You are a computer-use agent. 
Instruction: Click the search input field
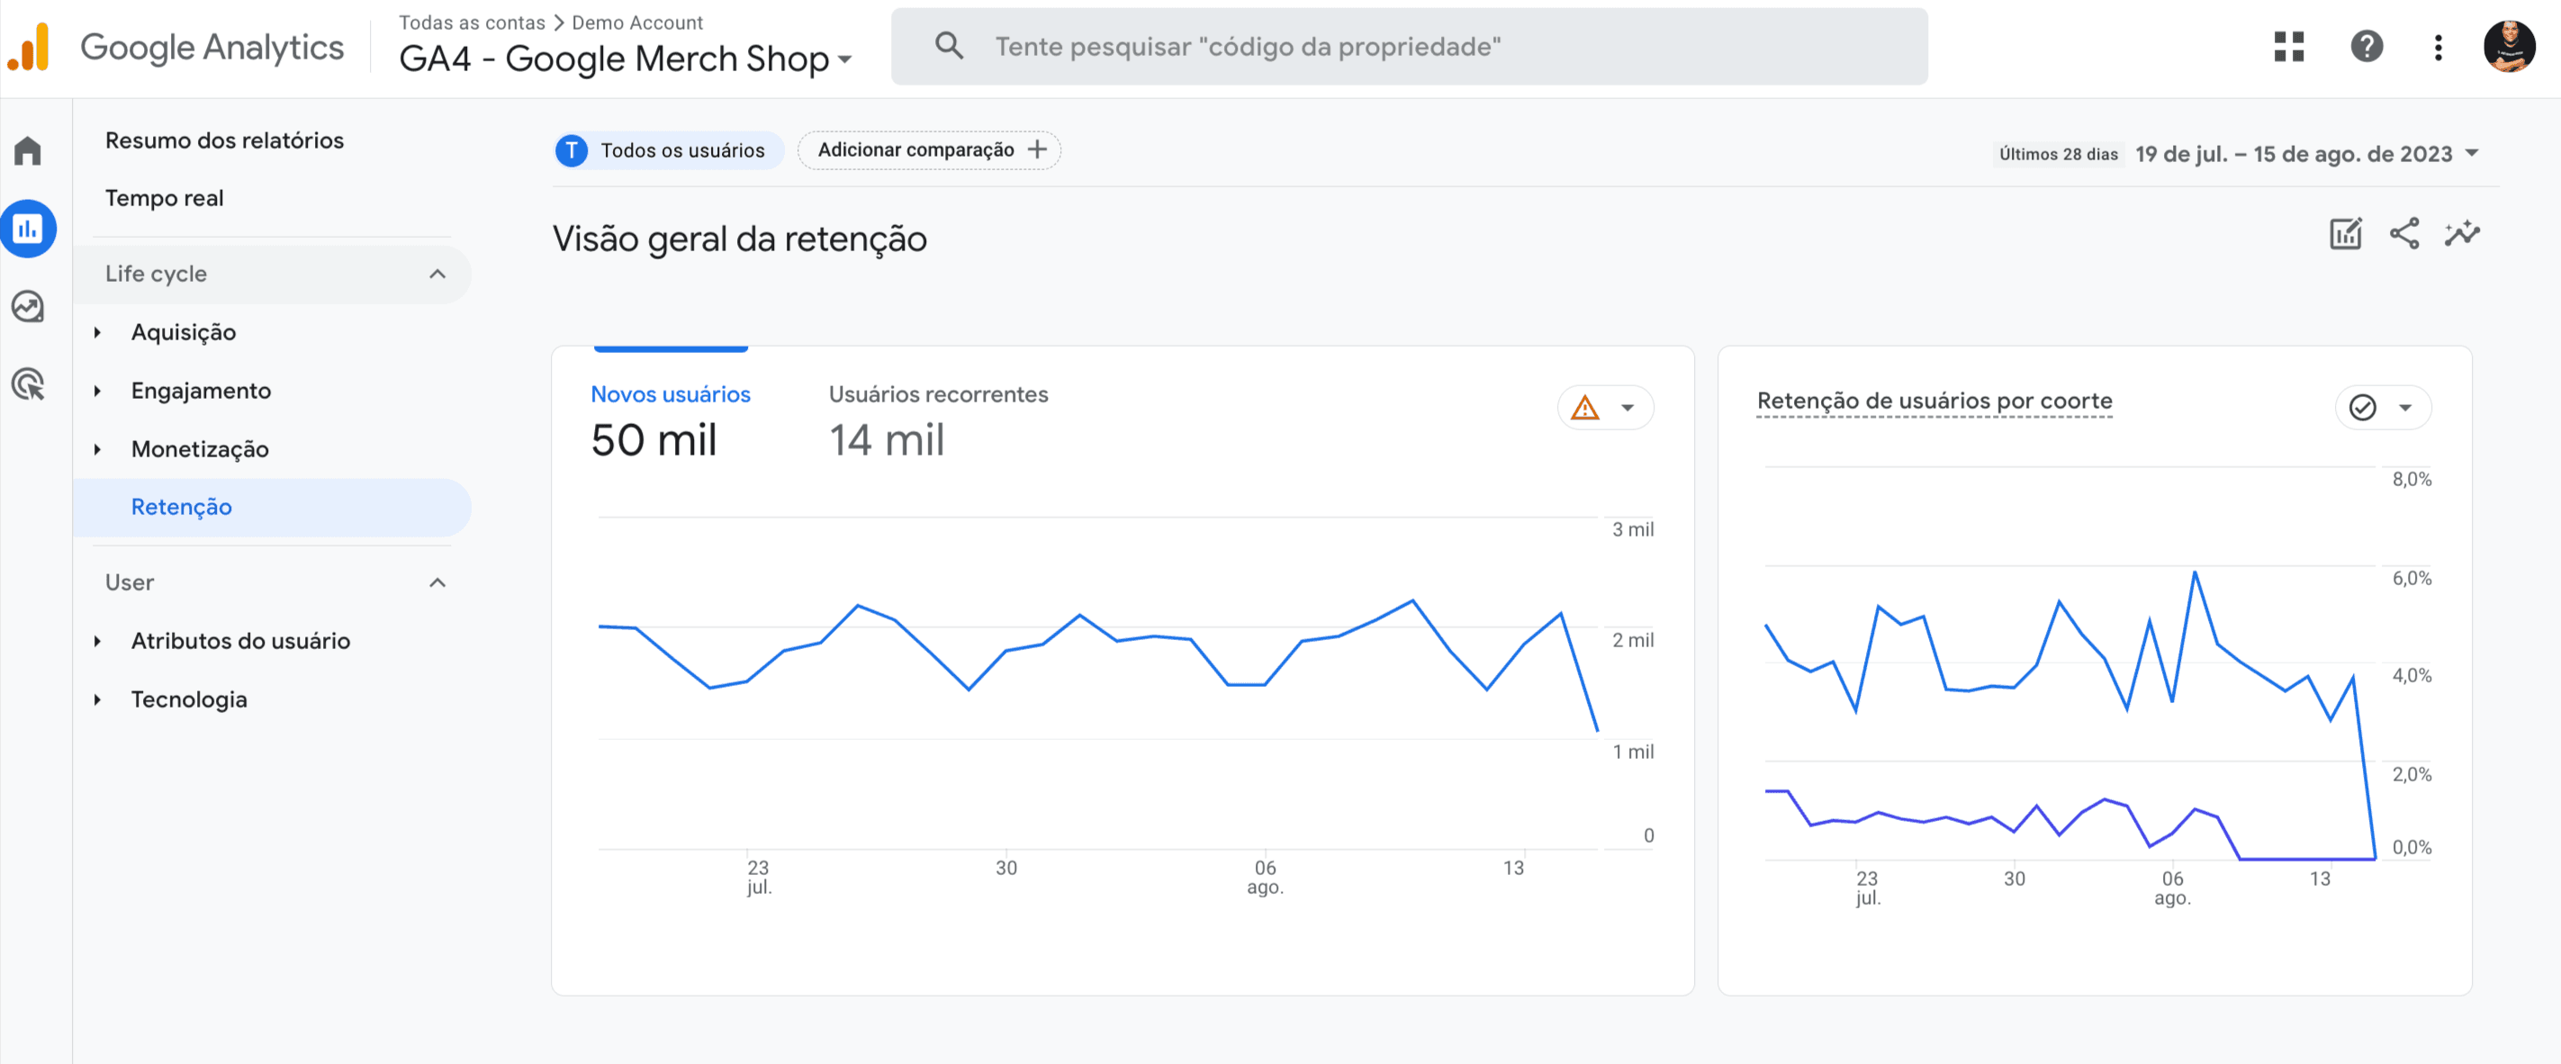click(x=1408, y=47)
